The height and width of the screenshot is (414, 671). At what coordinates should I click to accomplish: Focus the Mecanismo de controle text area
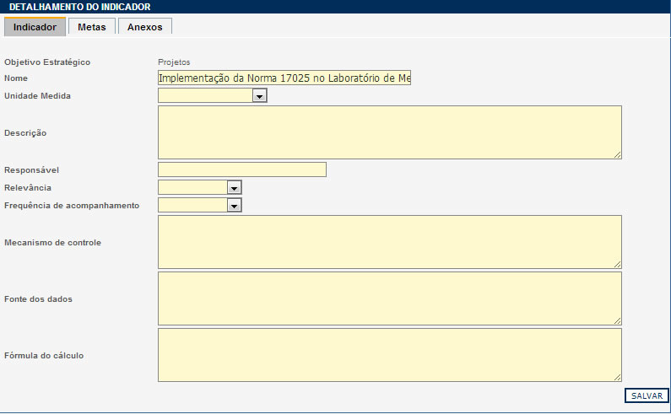pos(389,242)
